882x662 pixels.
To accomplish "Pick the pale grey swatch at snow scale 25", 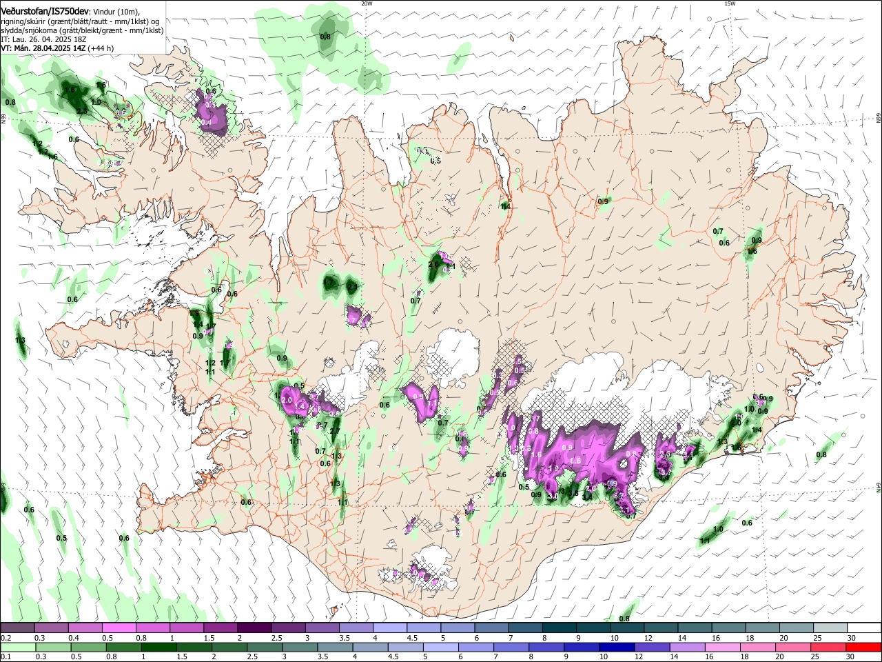I will click(830, 628).
